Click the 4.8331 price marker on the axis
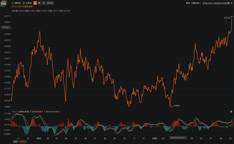 [6, 27]
